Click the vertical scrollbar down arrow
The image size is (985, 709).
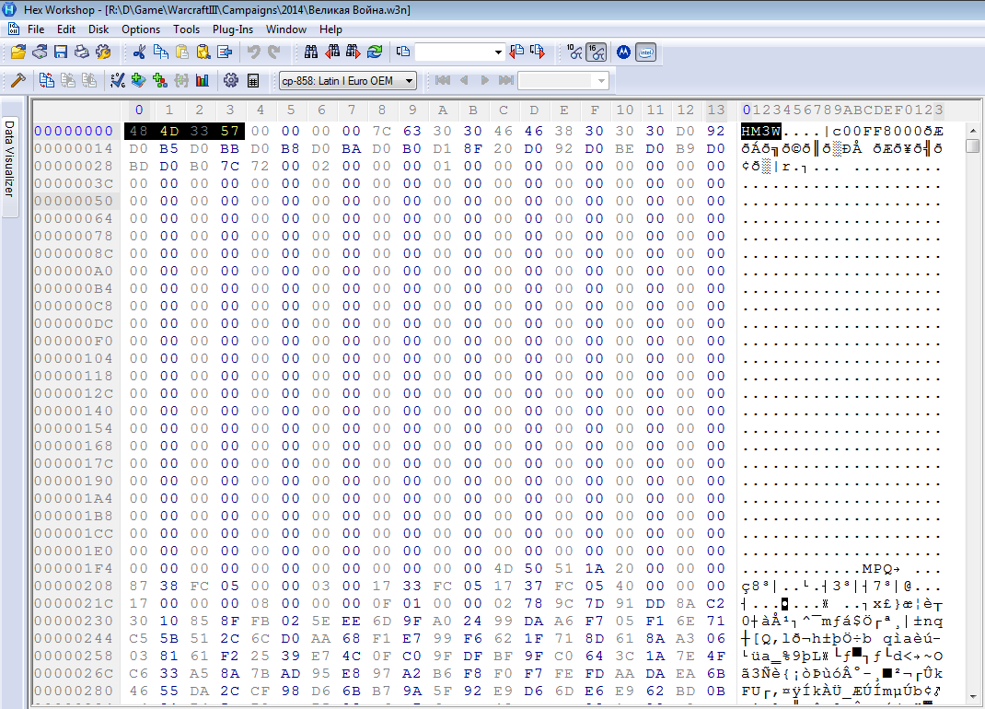click(972, 696)
